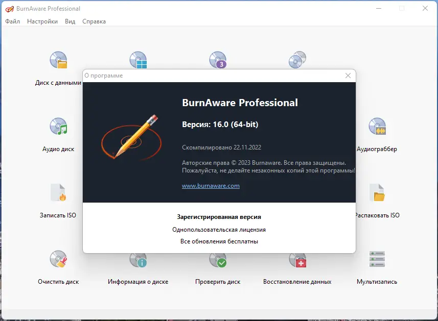Screen dimensions: 438x321
Task: Click the Проверить диск label
Action: click(x=218, y=282)
